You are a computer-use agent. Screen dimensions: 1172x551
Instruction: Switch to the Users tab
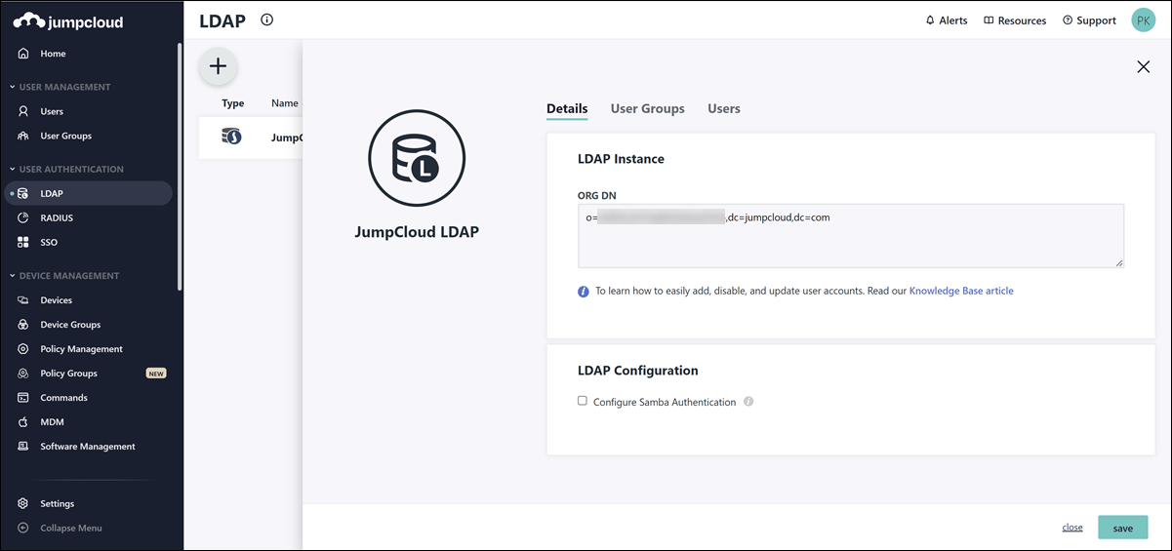click(x=724, y=109)
